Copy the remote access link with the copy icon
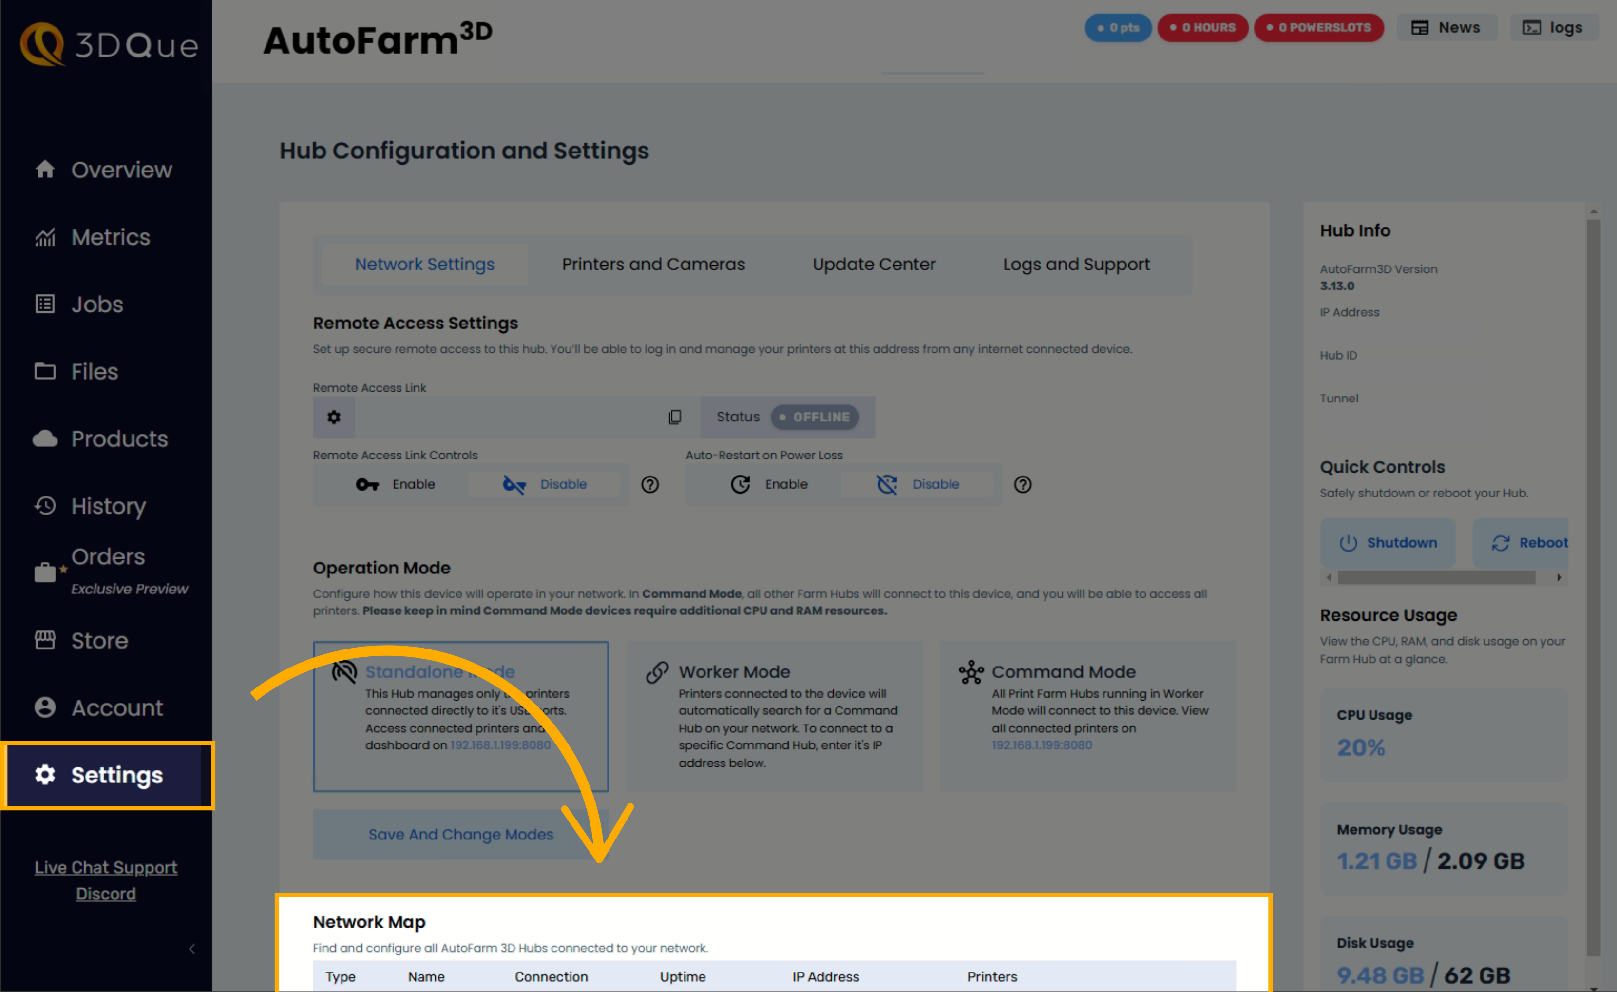Screen dimensions: 1617x992 point(675,417)
